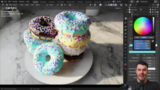Click the Saturation slider field
The height and width of the screenshot is (90, 160).
142,43
